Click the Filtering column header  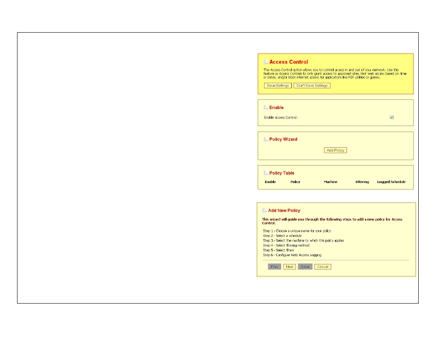tap(362, 182)
